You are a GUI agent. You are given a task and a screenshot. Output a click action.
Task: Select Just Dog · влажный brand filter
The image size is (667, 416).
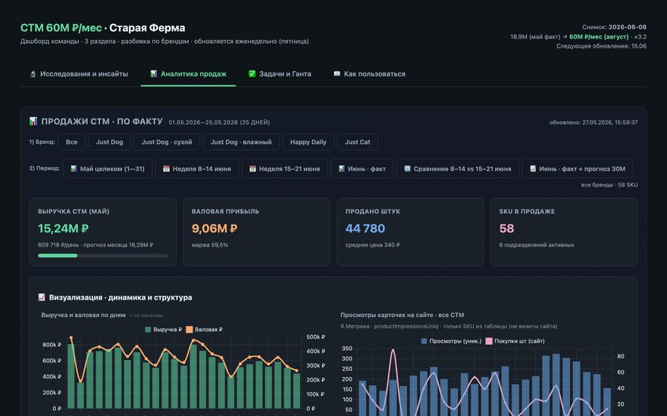(x=241, y=141)
